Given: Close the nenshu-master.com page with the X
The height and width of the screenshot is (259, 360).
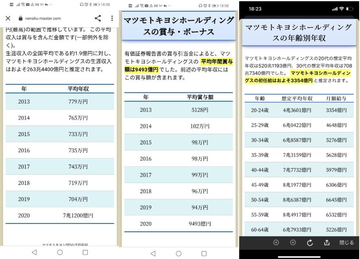Looking at the screenshot, I should [8, 18].
